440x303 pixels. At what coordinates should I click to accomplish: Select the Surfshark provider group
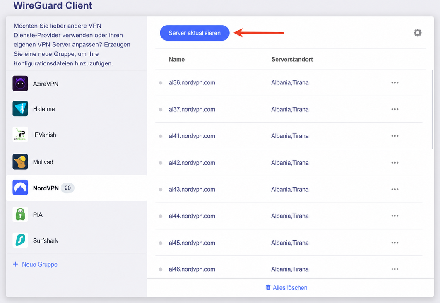tap(76, 240)
